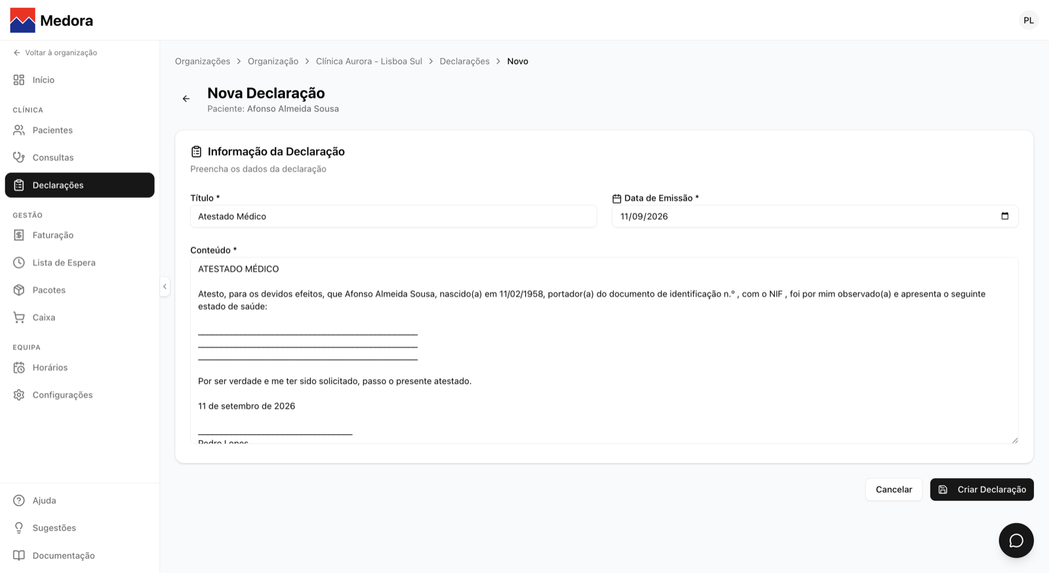Screen dimensions: 1049x573
Task: Click the Conteúdo textarea resize handle
Action: 1014,440
